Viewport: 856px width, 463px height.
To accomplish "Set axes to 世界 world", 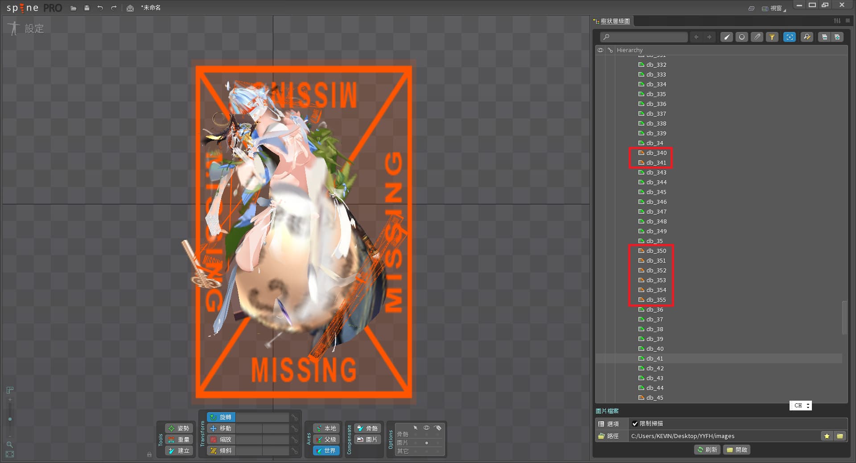I will pyautogui.click(x=326, y=451).
